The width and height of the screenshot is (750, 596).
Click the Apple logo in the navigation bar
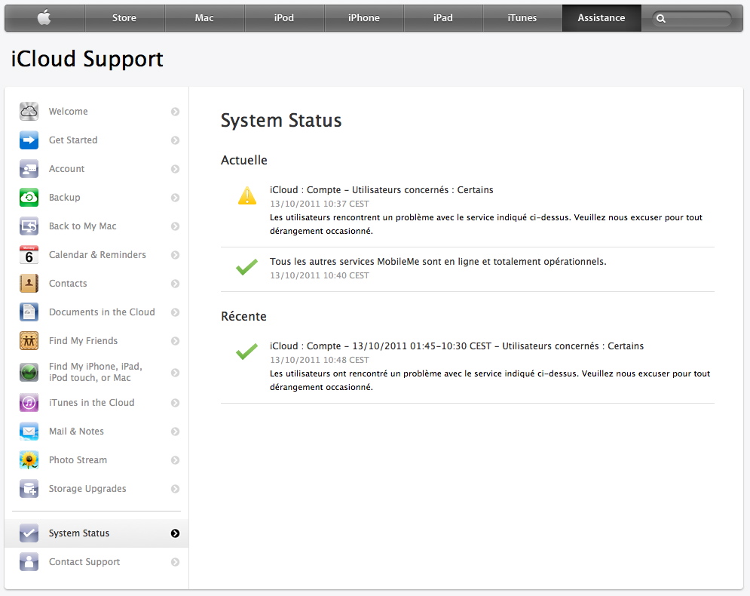coord(44,17)
